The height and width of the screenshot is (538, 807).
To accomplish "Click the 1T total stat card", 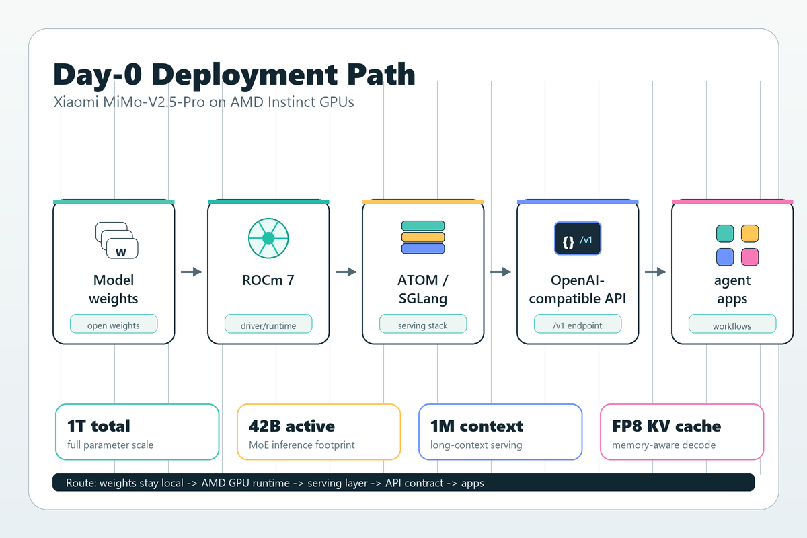I will coord(137,432).
